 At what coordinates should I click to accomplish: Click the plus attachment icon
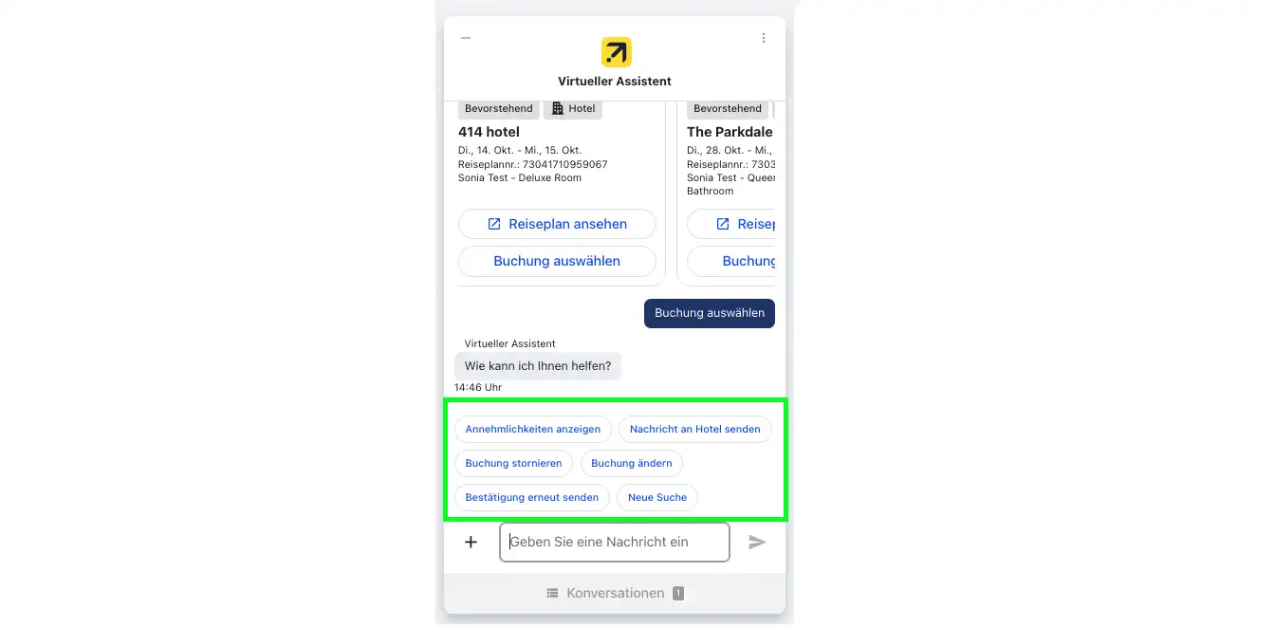471,543
